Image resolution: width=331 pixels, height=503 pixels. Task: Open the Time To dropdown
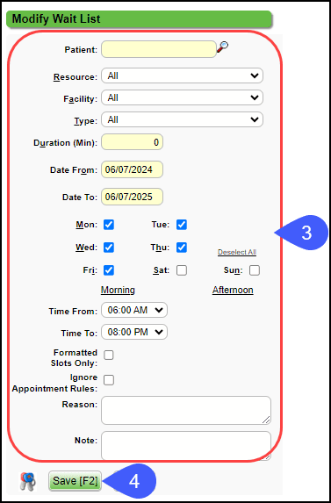click(134, 332)
